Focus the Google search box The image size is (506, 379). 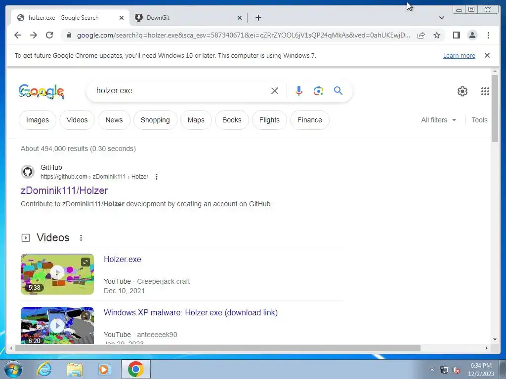(x=181, y=91)
